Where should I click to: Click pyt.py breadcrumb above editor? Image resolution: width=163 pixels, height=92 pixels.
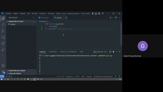pos(44,21)
